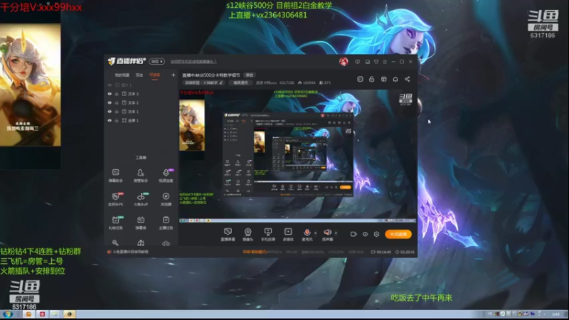Click the orange taskbar application icon
Image resolution: width=569 pixels, height=320 pixels.
click(28, 314)
